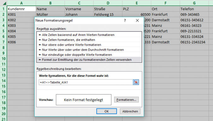Select row header 10
The width and height of the screenshot is (213, 121).
coord(3,59)
